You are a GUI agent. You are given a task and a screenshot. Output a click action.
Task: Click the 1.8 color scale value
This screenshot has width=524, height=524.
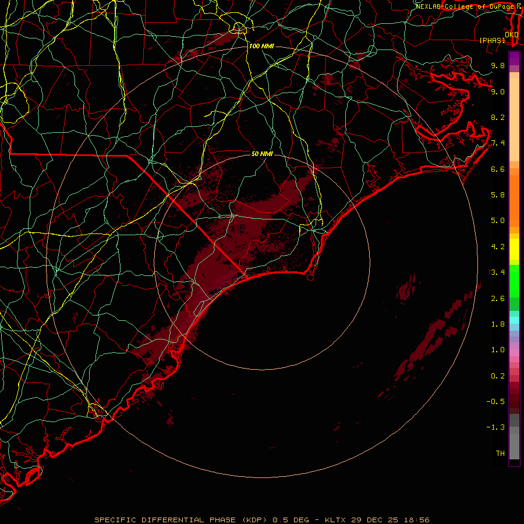[498, 324]
